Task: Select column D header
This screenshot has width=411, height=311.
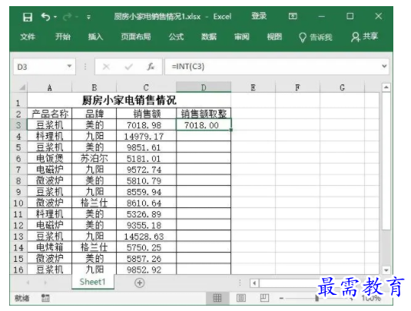Action: point(204,88)
